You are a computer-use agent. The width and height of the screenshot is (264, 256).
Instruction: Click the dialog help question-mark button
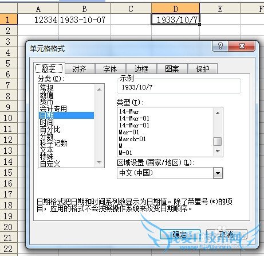(x=220, y=46)
